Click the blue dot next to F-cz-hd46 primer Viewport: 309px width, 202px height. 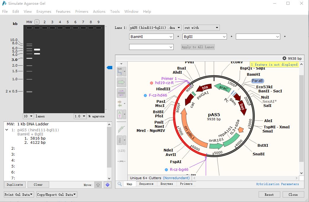tap(145, 95)
